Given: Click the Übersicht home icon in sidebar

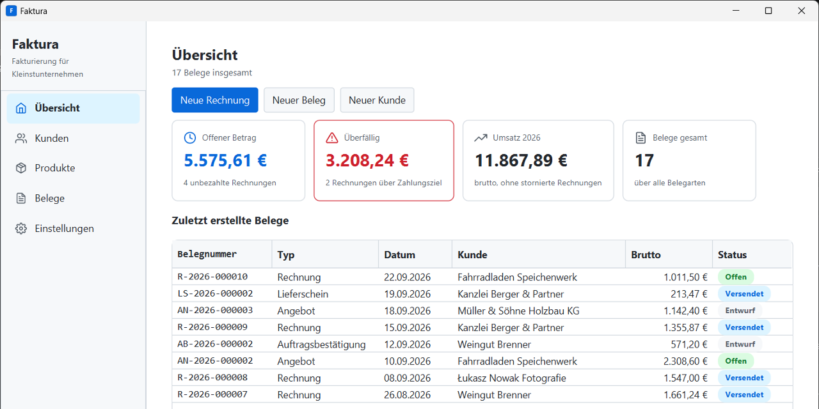Looking at the screenshot, I should tap(22, 108).
